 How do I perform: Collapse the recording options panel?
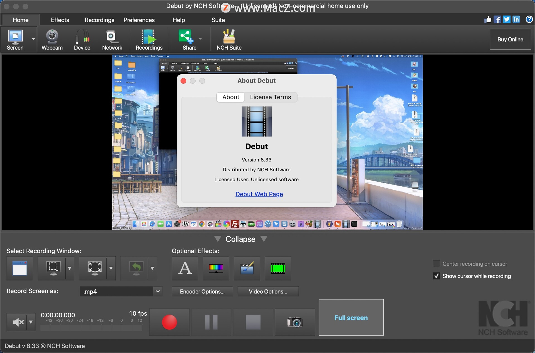click(x=240, y=239)
